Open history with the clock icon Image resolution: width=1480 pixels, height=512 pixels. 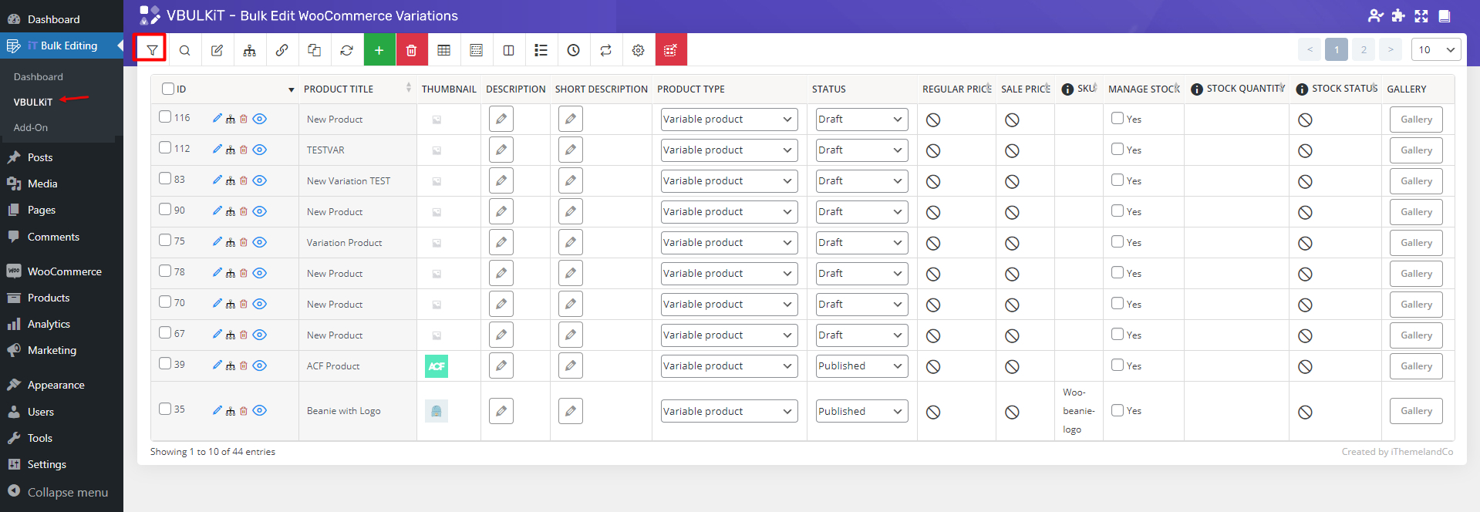pyautogui.click(x=574, y=50)
